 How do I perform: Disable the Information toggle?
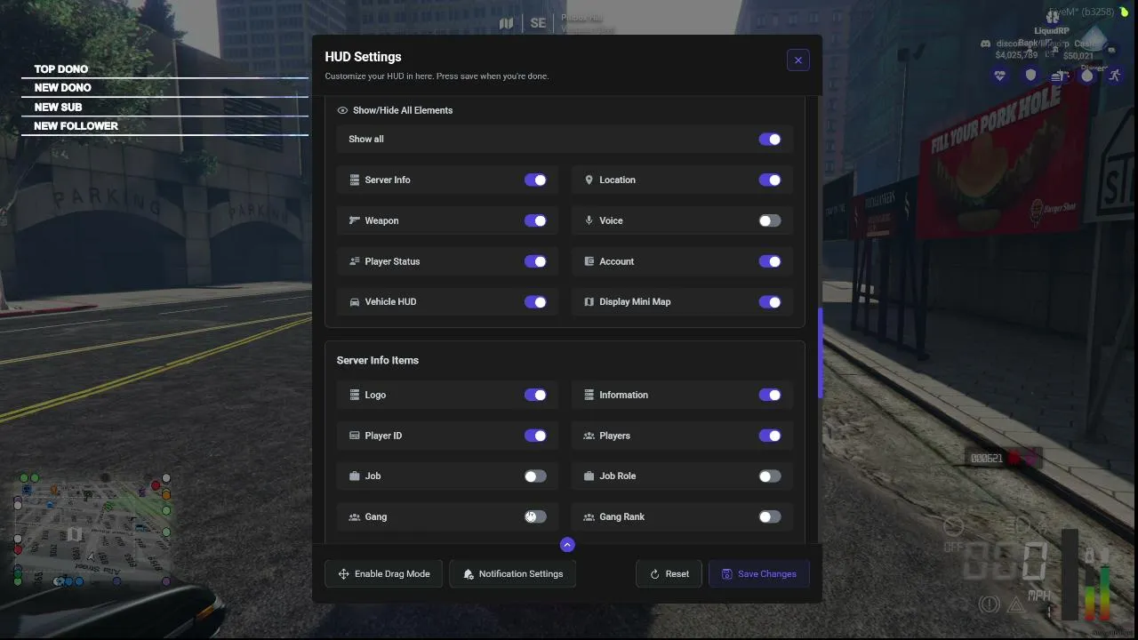pos(770,395)
